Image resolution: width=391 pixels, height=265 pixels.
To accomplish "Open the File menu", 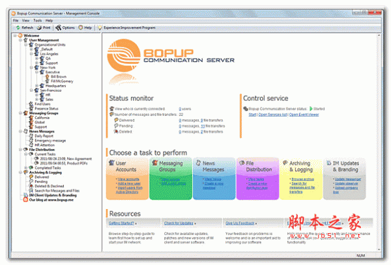I will [16, 20].
